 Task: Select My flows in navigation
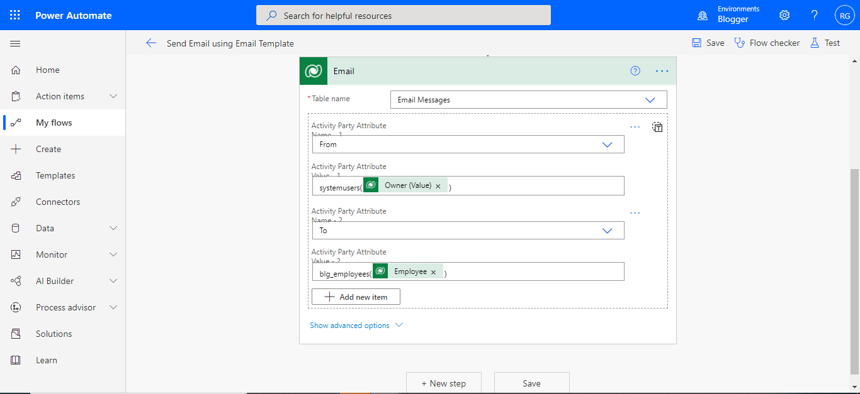[x=54, y=123]
